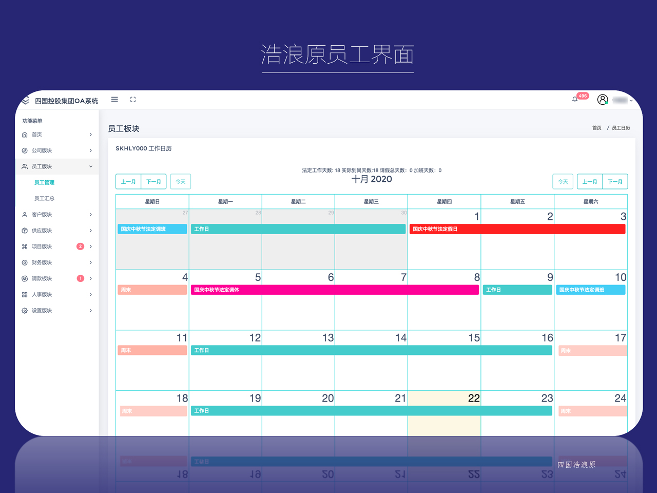Click the user avatar icon
Screen dimensions: 657x493
pyautogui.click(x=603, y=100)
